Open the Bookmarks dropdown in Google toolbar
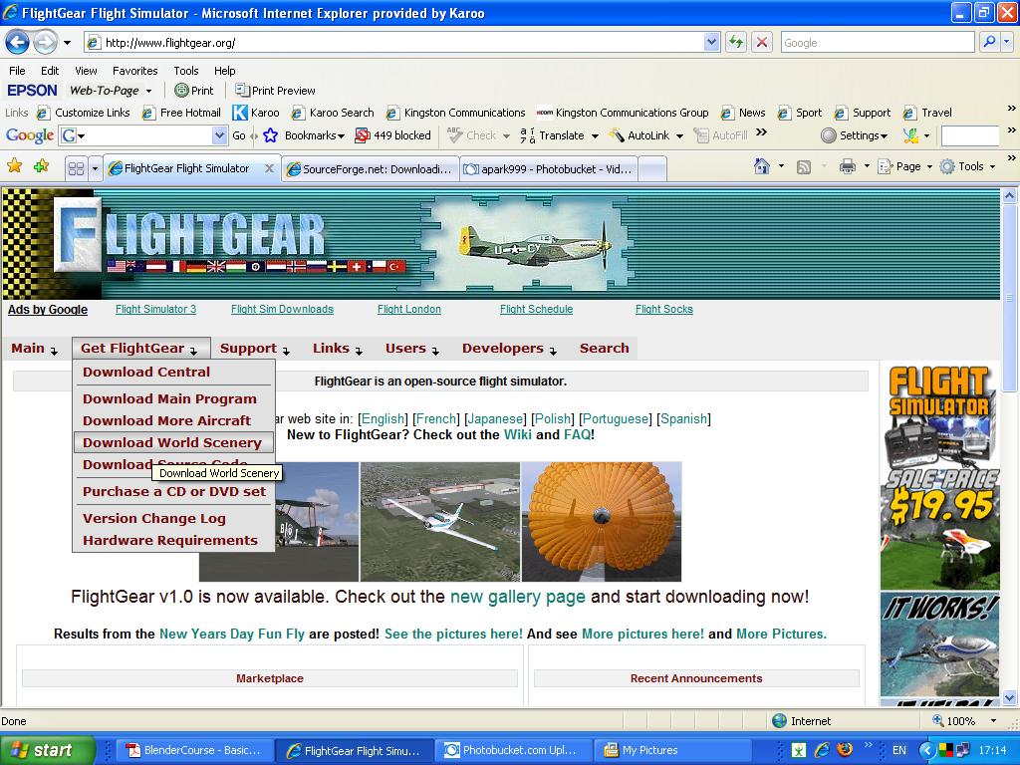 [341, 135]
